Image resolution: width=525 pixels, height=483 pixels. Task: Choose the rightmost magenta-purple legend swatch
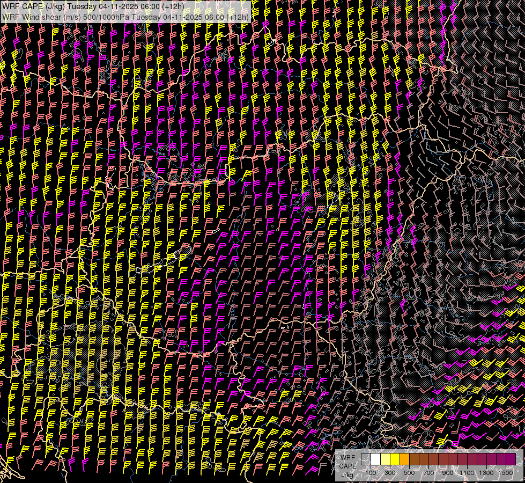pos(511,459)
